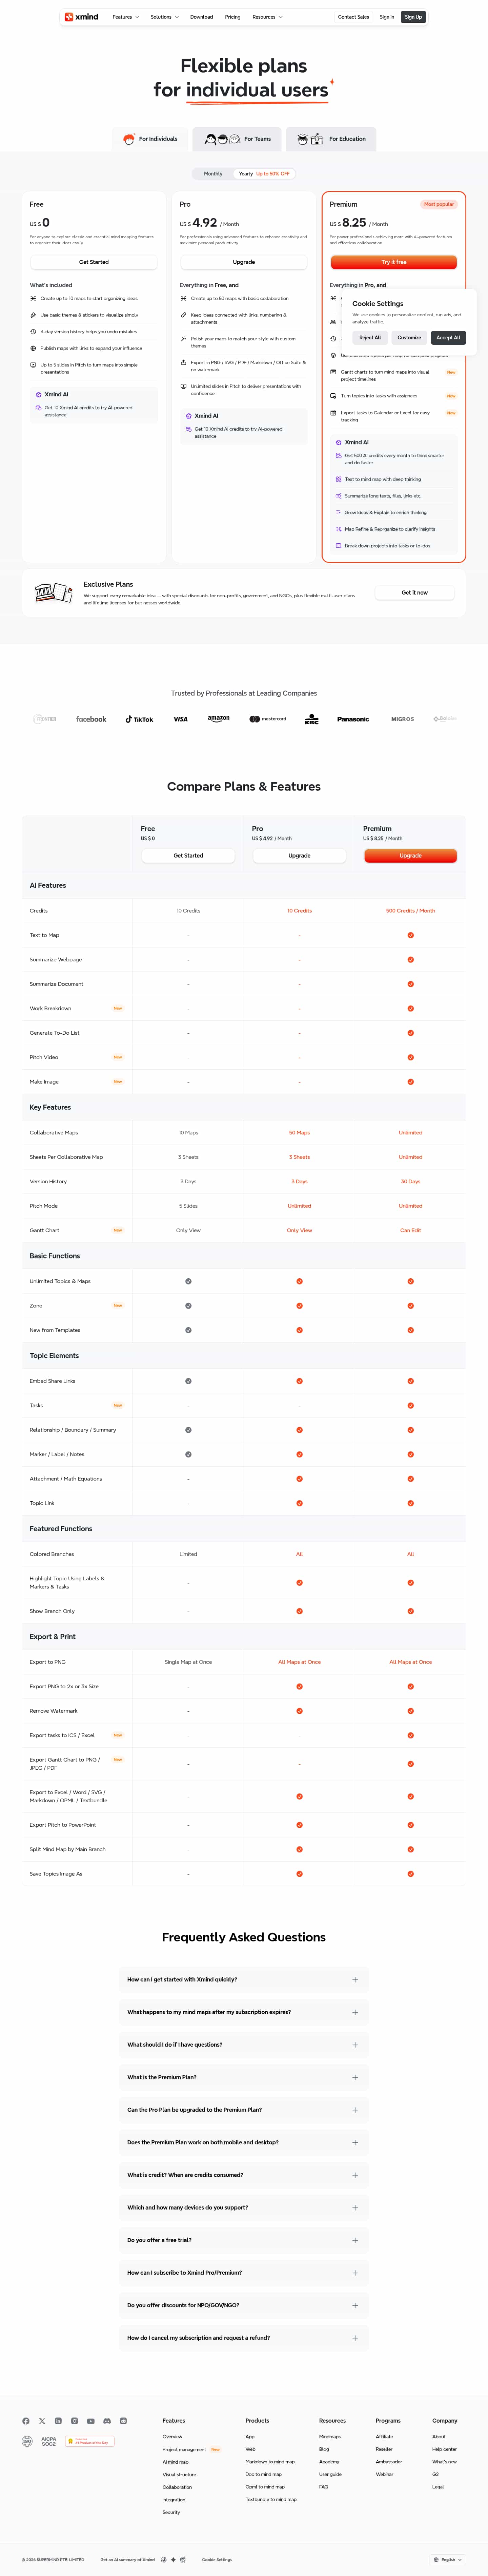Open the X (Twitter) footer icon
This screenshot has height=2576, width=488.
tap(42, 2421)
